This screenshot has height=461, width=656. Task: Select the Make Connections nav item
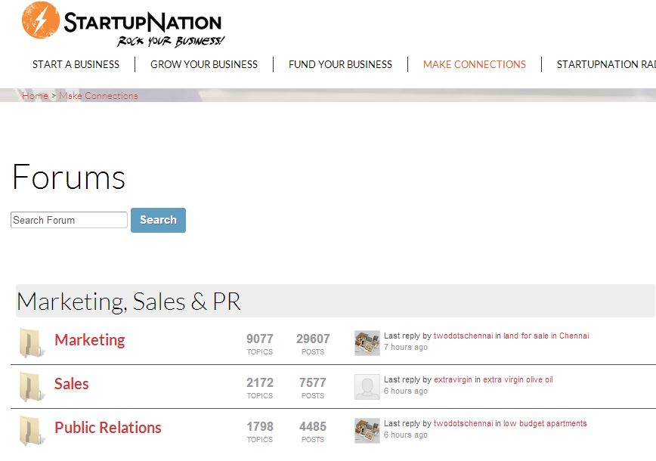tap(475, 64)
